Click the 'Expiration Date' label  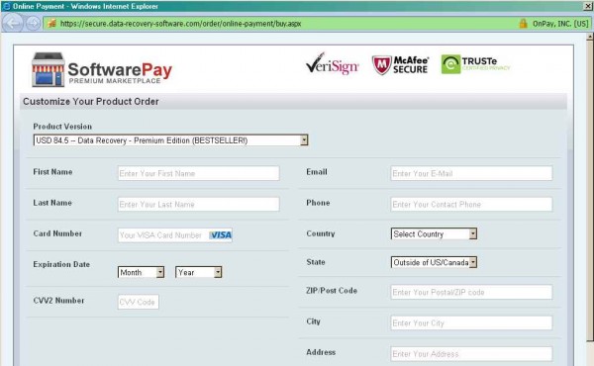61,264
